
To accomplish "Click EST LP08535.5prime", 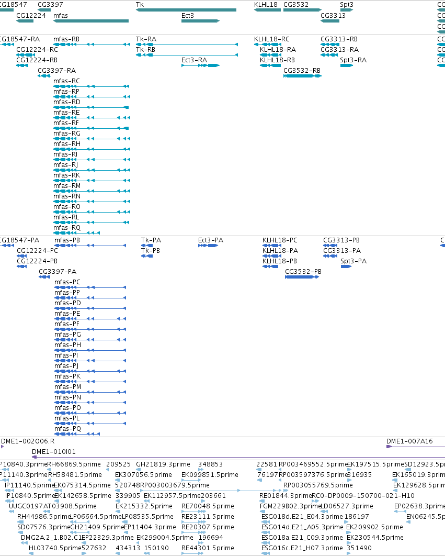I will [148, 517].
